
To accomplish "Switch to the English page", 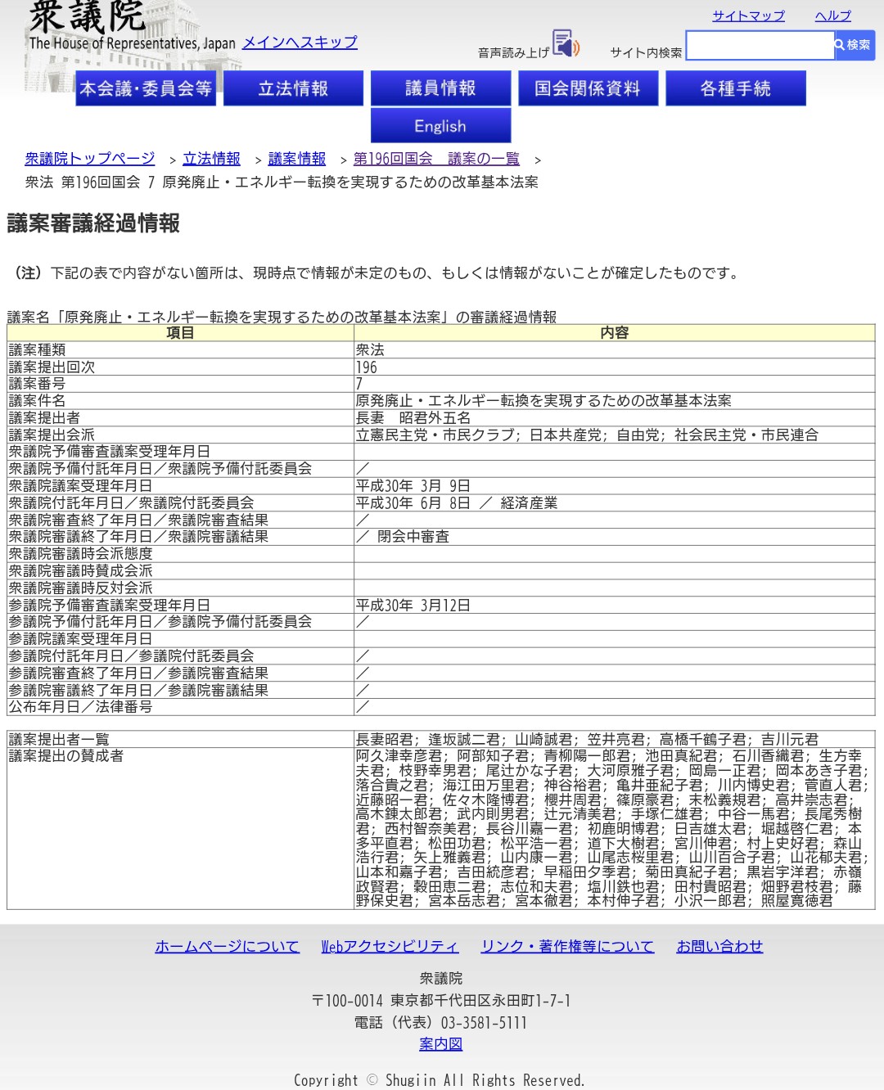I will [x=440, y=126].
